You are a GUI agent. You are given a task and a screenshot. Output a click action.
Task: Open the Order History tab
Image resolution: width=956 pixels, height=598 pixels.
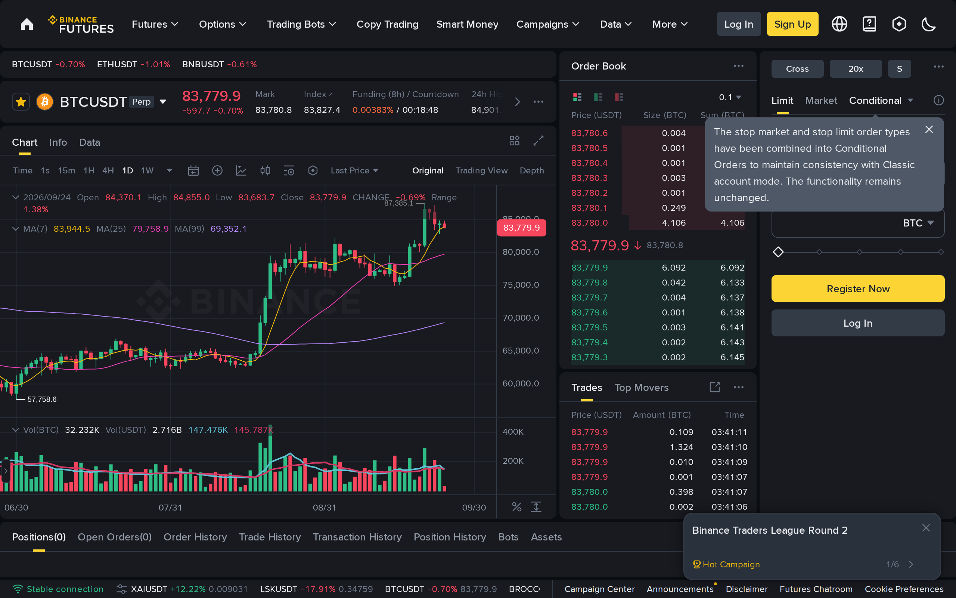point(195,537)
